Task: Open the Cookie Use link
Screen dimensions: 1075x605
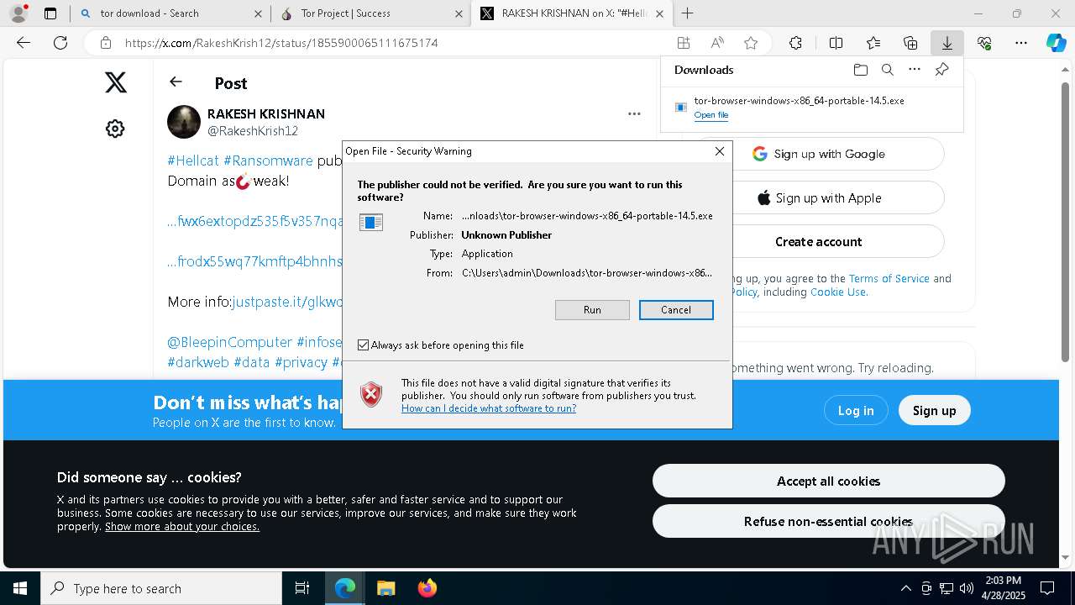Action: point(838,292)
